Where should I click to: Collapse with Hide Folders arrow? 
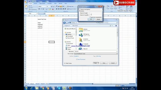[x=65, y=63]
